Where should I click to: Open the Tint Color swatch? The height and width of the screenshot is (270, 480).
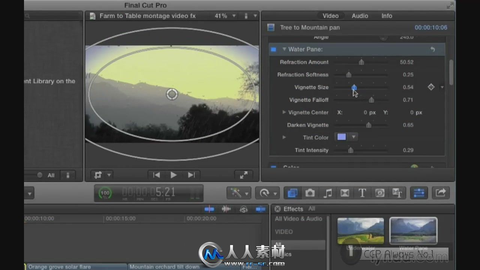coord(341,137)
